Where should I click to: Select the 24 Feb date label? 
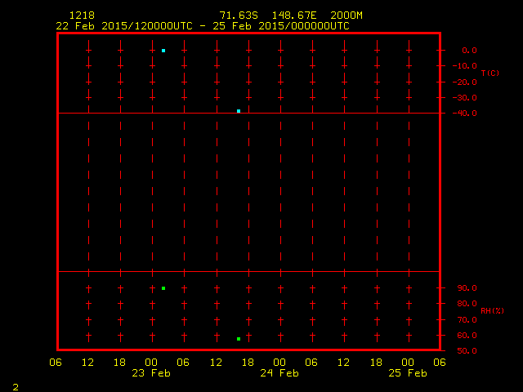279,373
